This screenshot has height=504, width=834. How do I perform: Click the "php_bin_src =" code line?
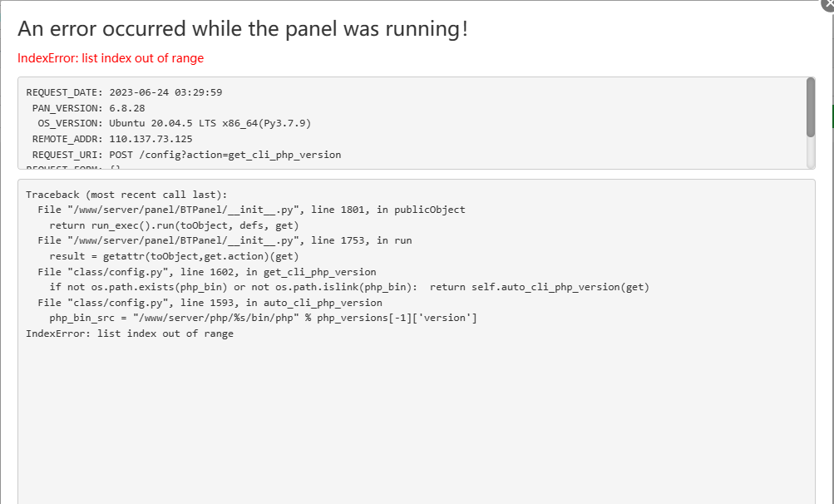click(263, 319)
